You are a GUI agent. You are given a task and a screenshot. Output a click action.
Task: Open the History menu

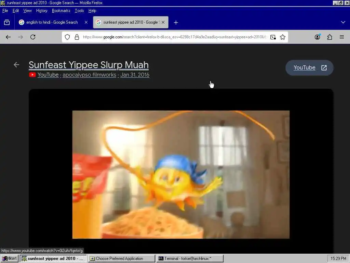(42, 11)
